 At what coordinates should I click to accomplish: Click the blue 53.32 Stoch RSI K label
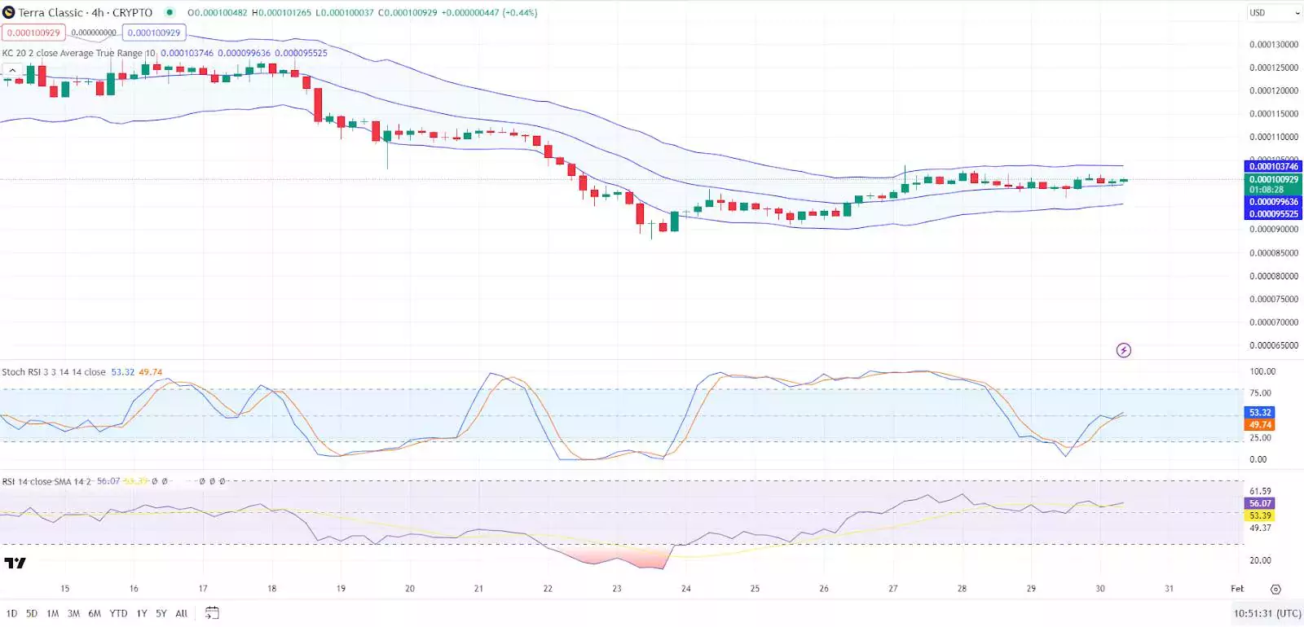1260,413
